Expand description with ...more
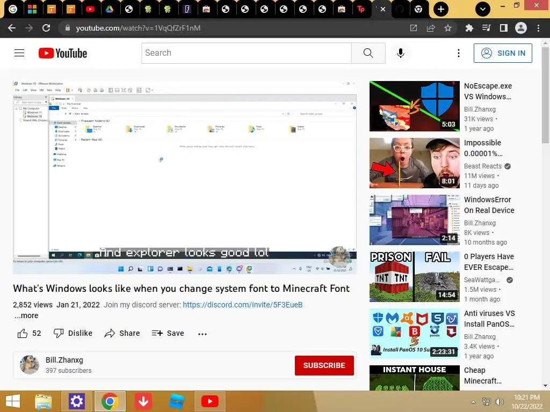Viewport: 550px width, 412px height. (27, 315)
